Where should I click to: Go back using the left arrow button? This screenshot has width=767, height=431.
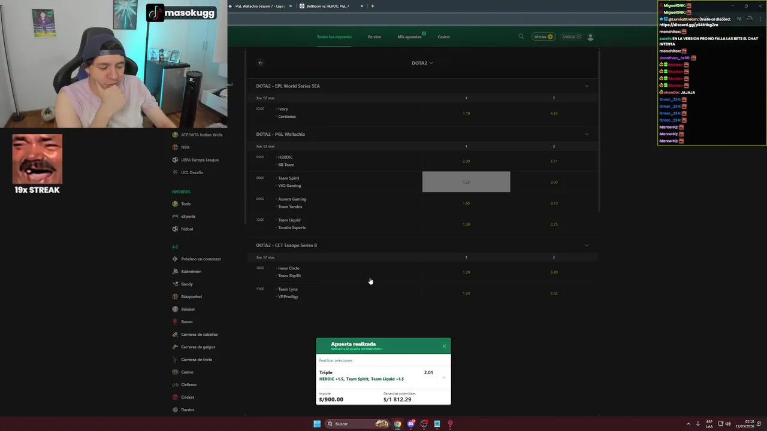pyautogui.click(x=260, y=62)
